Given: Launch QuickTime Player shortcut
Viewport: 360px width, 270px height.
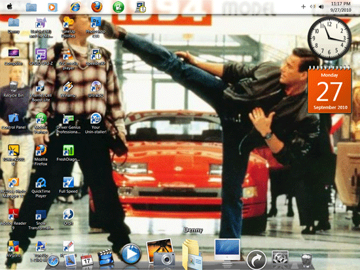Looking at the screenshot, I should (x=41, y=187).
